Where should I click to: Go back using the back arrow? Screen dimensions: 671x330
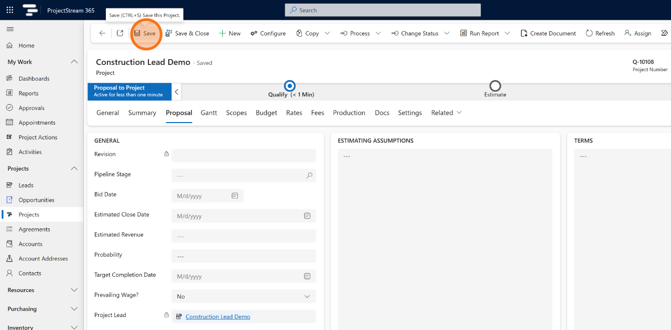click(102, 33)
